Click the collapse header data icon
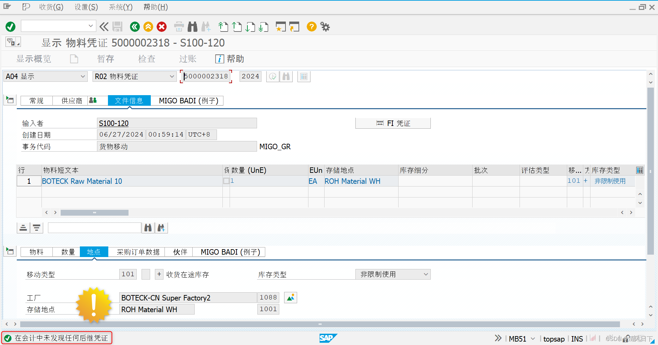The width and height of the screenshot is (658, 345). click(x=10, y=100)
